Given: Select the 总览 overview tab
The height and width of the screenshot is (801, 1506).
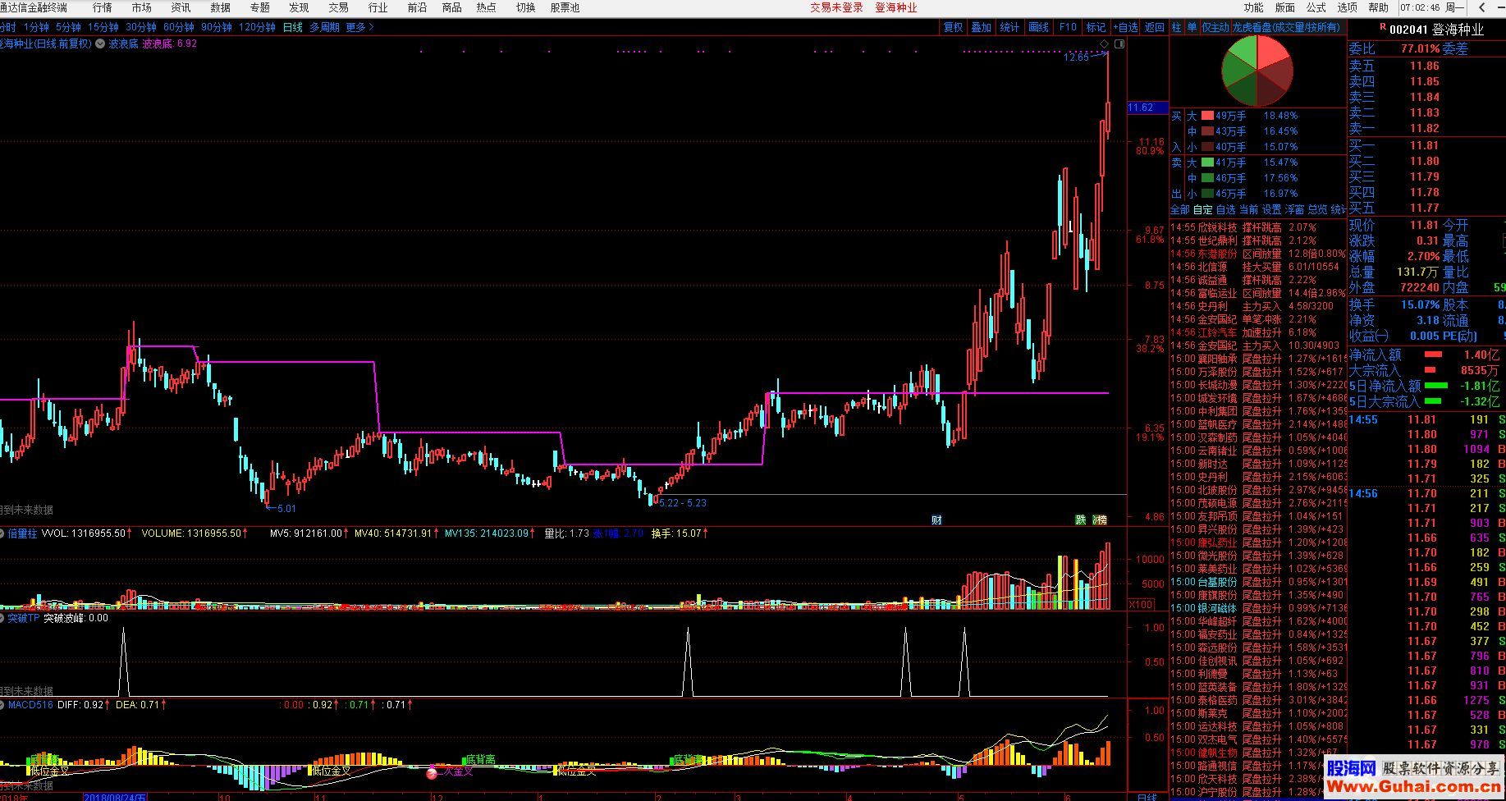Looking at the screenshot, I should [1318, 209].
